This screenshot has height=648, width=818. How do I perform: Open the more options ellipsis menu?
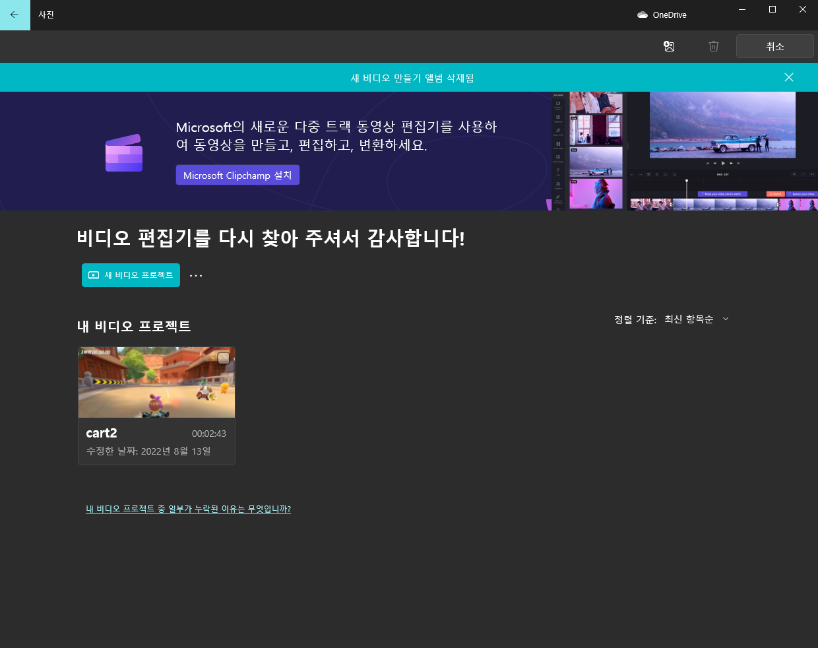pos(196,275)
